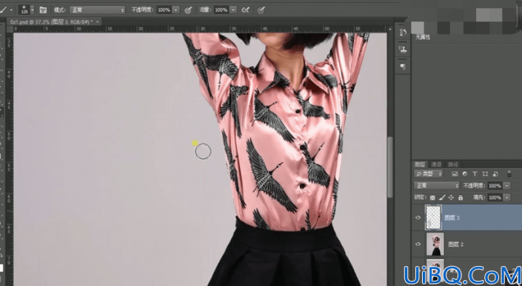522x286 pixels.
Task: Filter layers by pixel layers icon
Action: (x=455, y=174)
